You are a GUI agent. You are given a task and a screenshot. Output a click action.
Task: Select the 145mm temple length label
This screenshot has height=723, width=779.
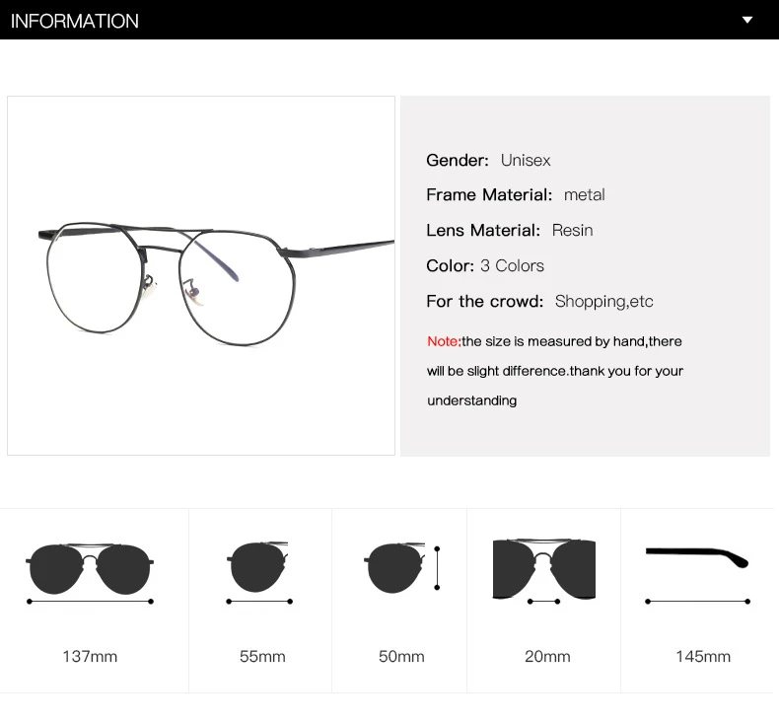click(x=703, y=656)
